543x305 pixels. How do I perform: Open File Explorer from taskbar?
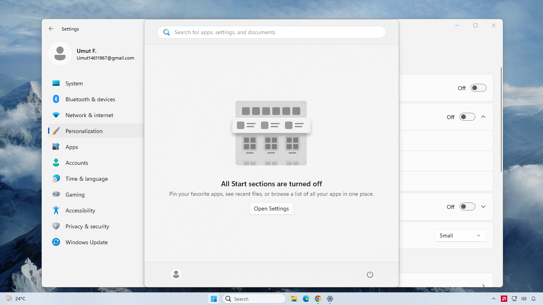(x=294, y=299)
